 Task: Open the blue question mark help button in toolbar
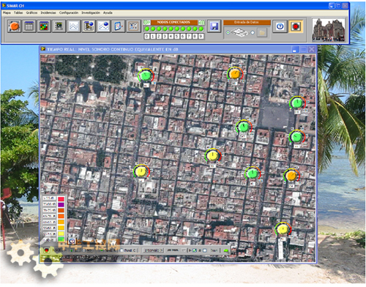pyautogui.click(x=280, y=26)
